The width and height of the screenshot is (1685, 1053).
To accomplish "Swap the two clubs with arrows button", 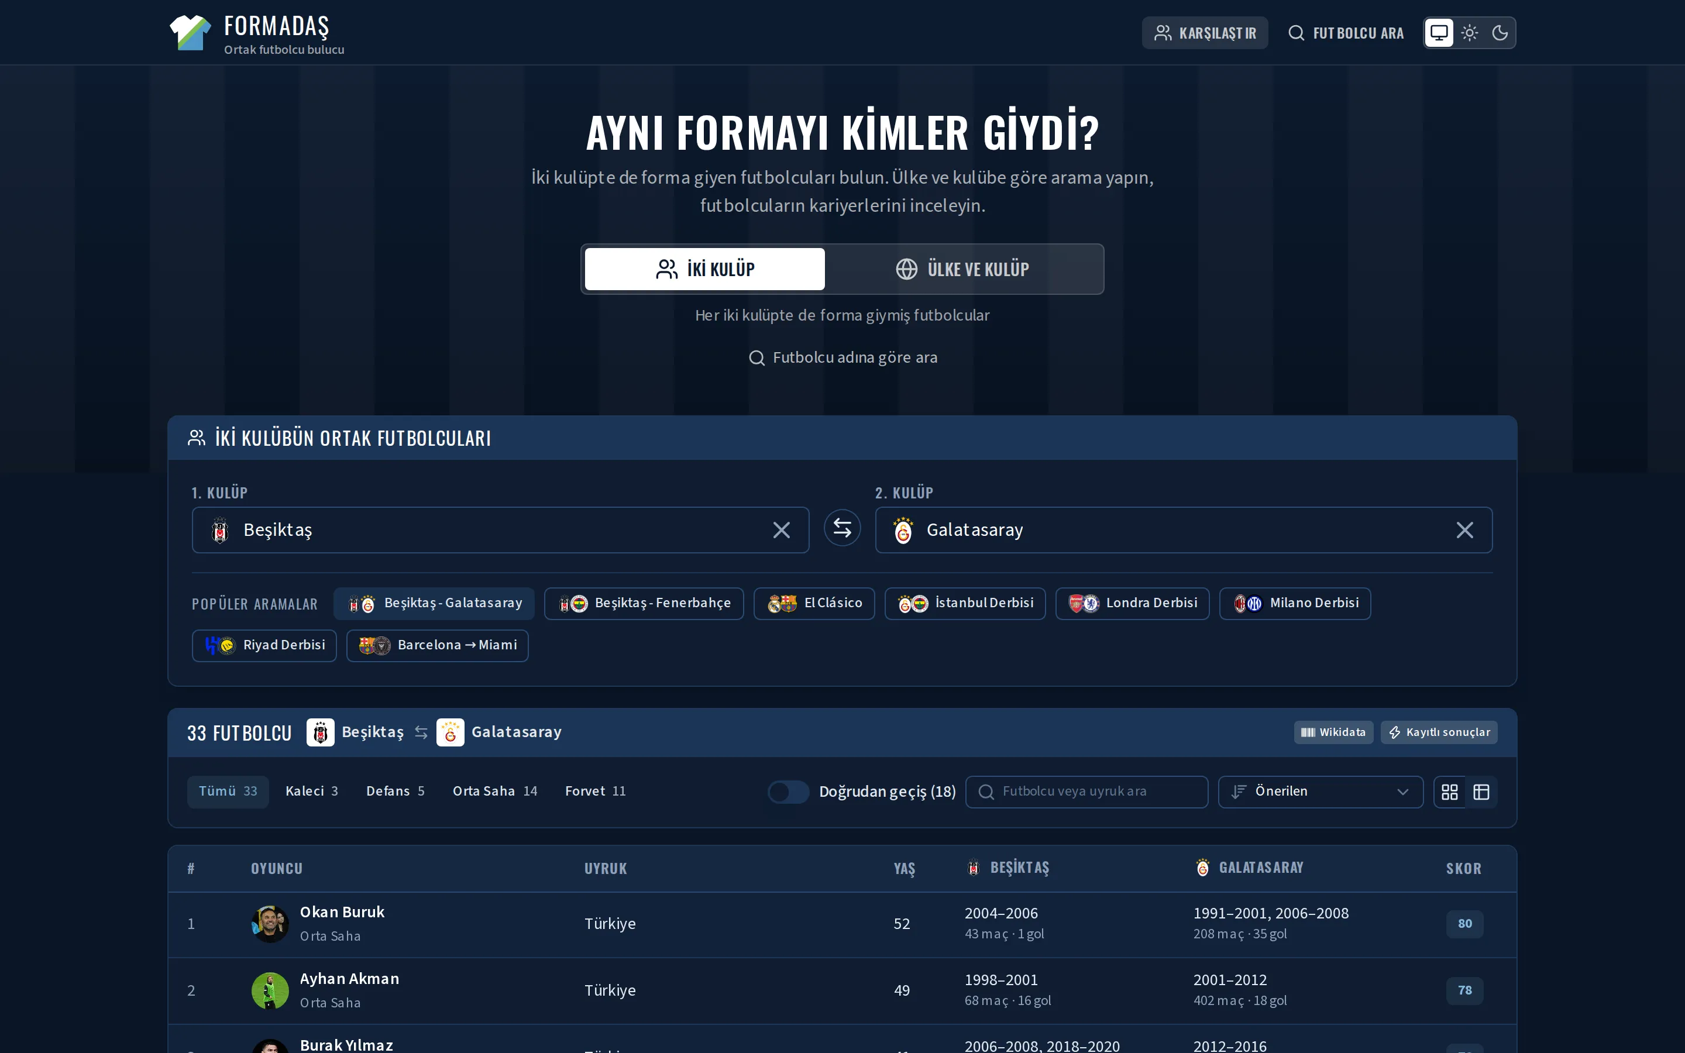I will [x=842, y=529].
